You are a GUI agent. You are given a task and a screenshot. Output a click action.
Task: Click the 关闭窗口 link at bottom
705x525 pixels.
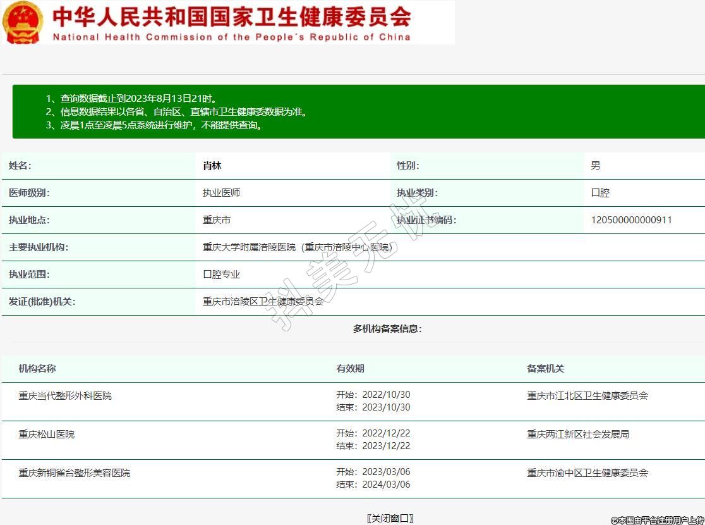tap(390, 518)
